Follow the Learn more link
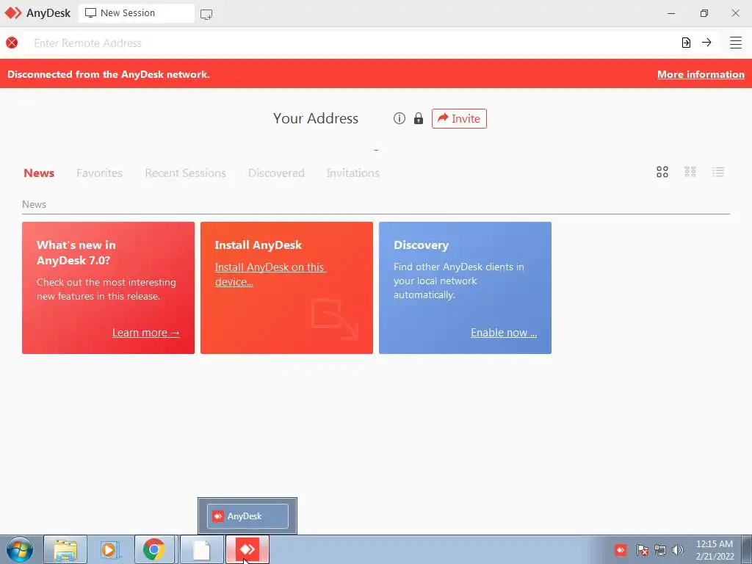This screenshot has height=564, width=752. point(146,333)
